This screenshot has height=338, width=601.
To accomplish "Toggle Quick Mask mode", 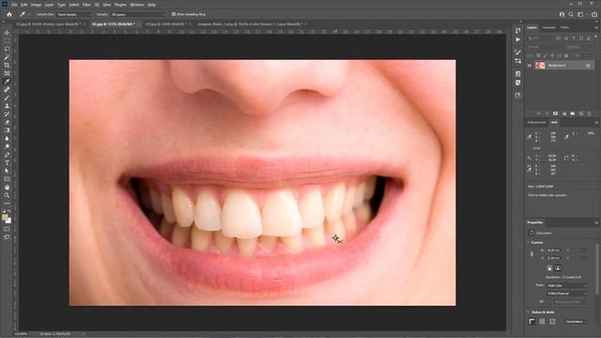I will pos(7,229).
